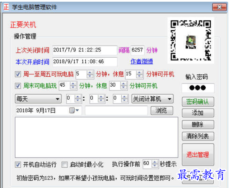Click the 密码确认 button
The height and width of the screenshot is (188, 229).
[x=198, y=101]
